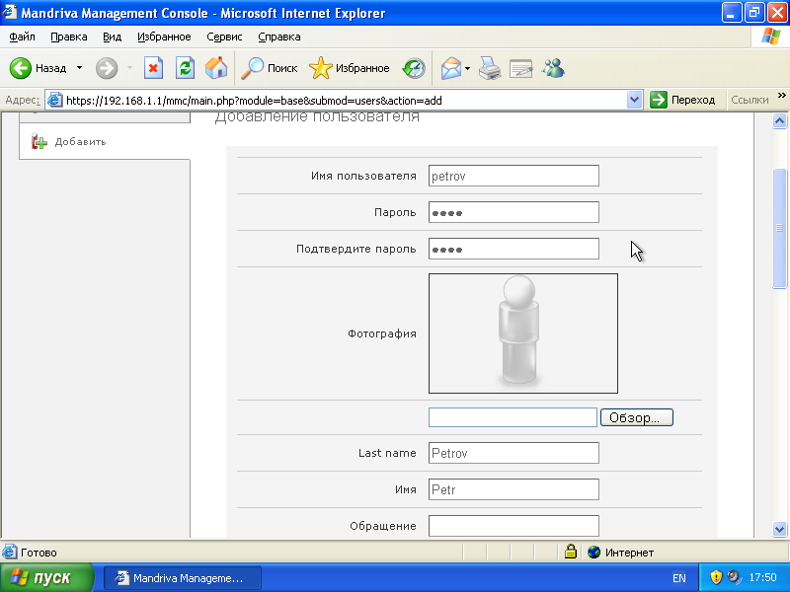Click the 17:50 clock in system tray

762,577
